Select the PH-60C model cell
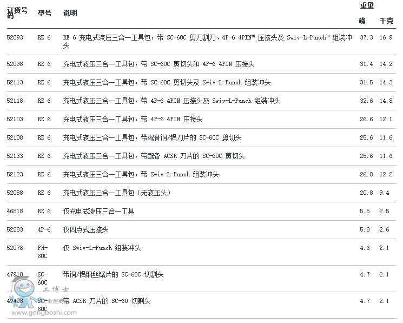The width and height of the screenshot is (403, 323). click(43, 252)
